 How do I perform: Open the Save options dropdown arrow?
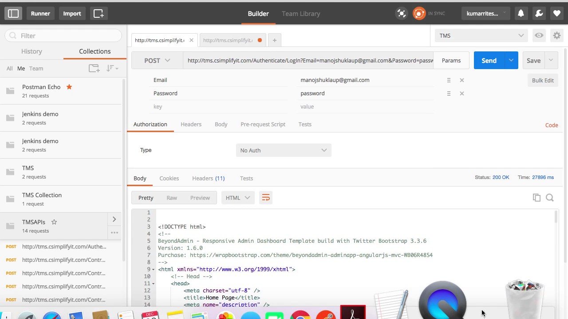[551, 60]
